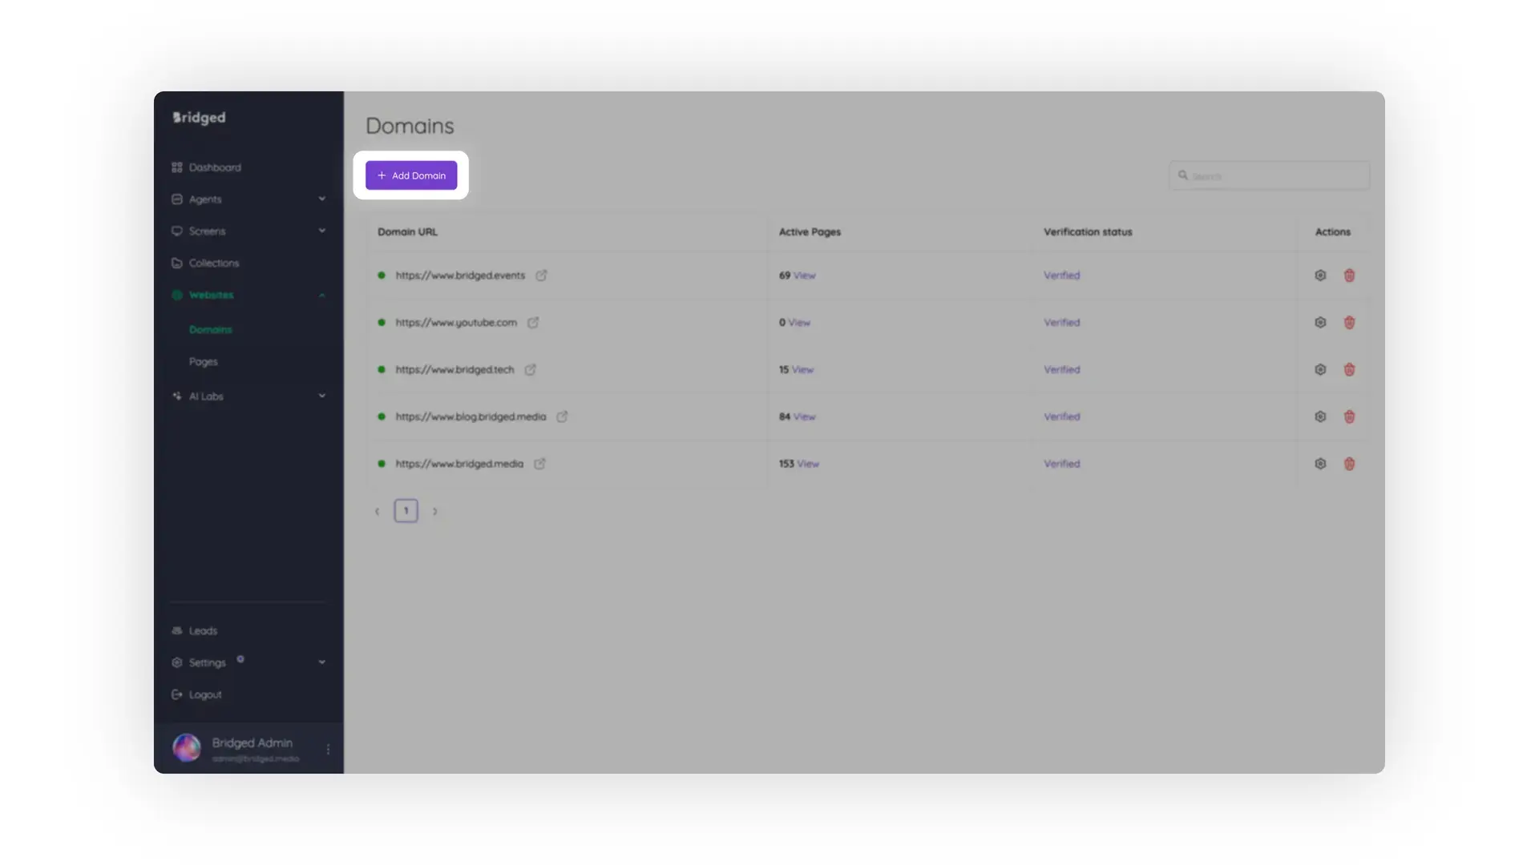Image resolution: width=1539 pixels, height=865 pixels.
Task: Click the Logout icon at sidebar bottom
Action: click(x=177, y=694)
